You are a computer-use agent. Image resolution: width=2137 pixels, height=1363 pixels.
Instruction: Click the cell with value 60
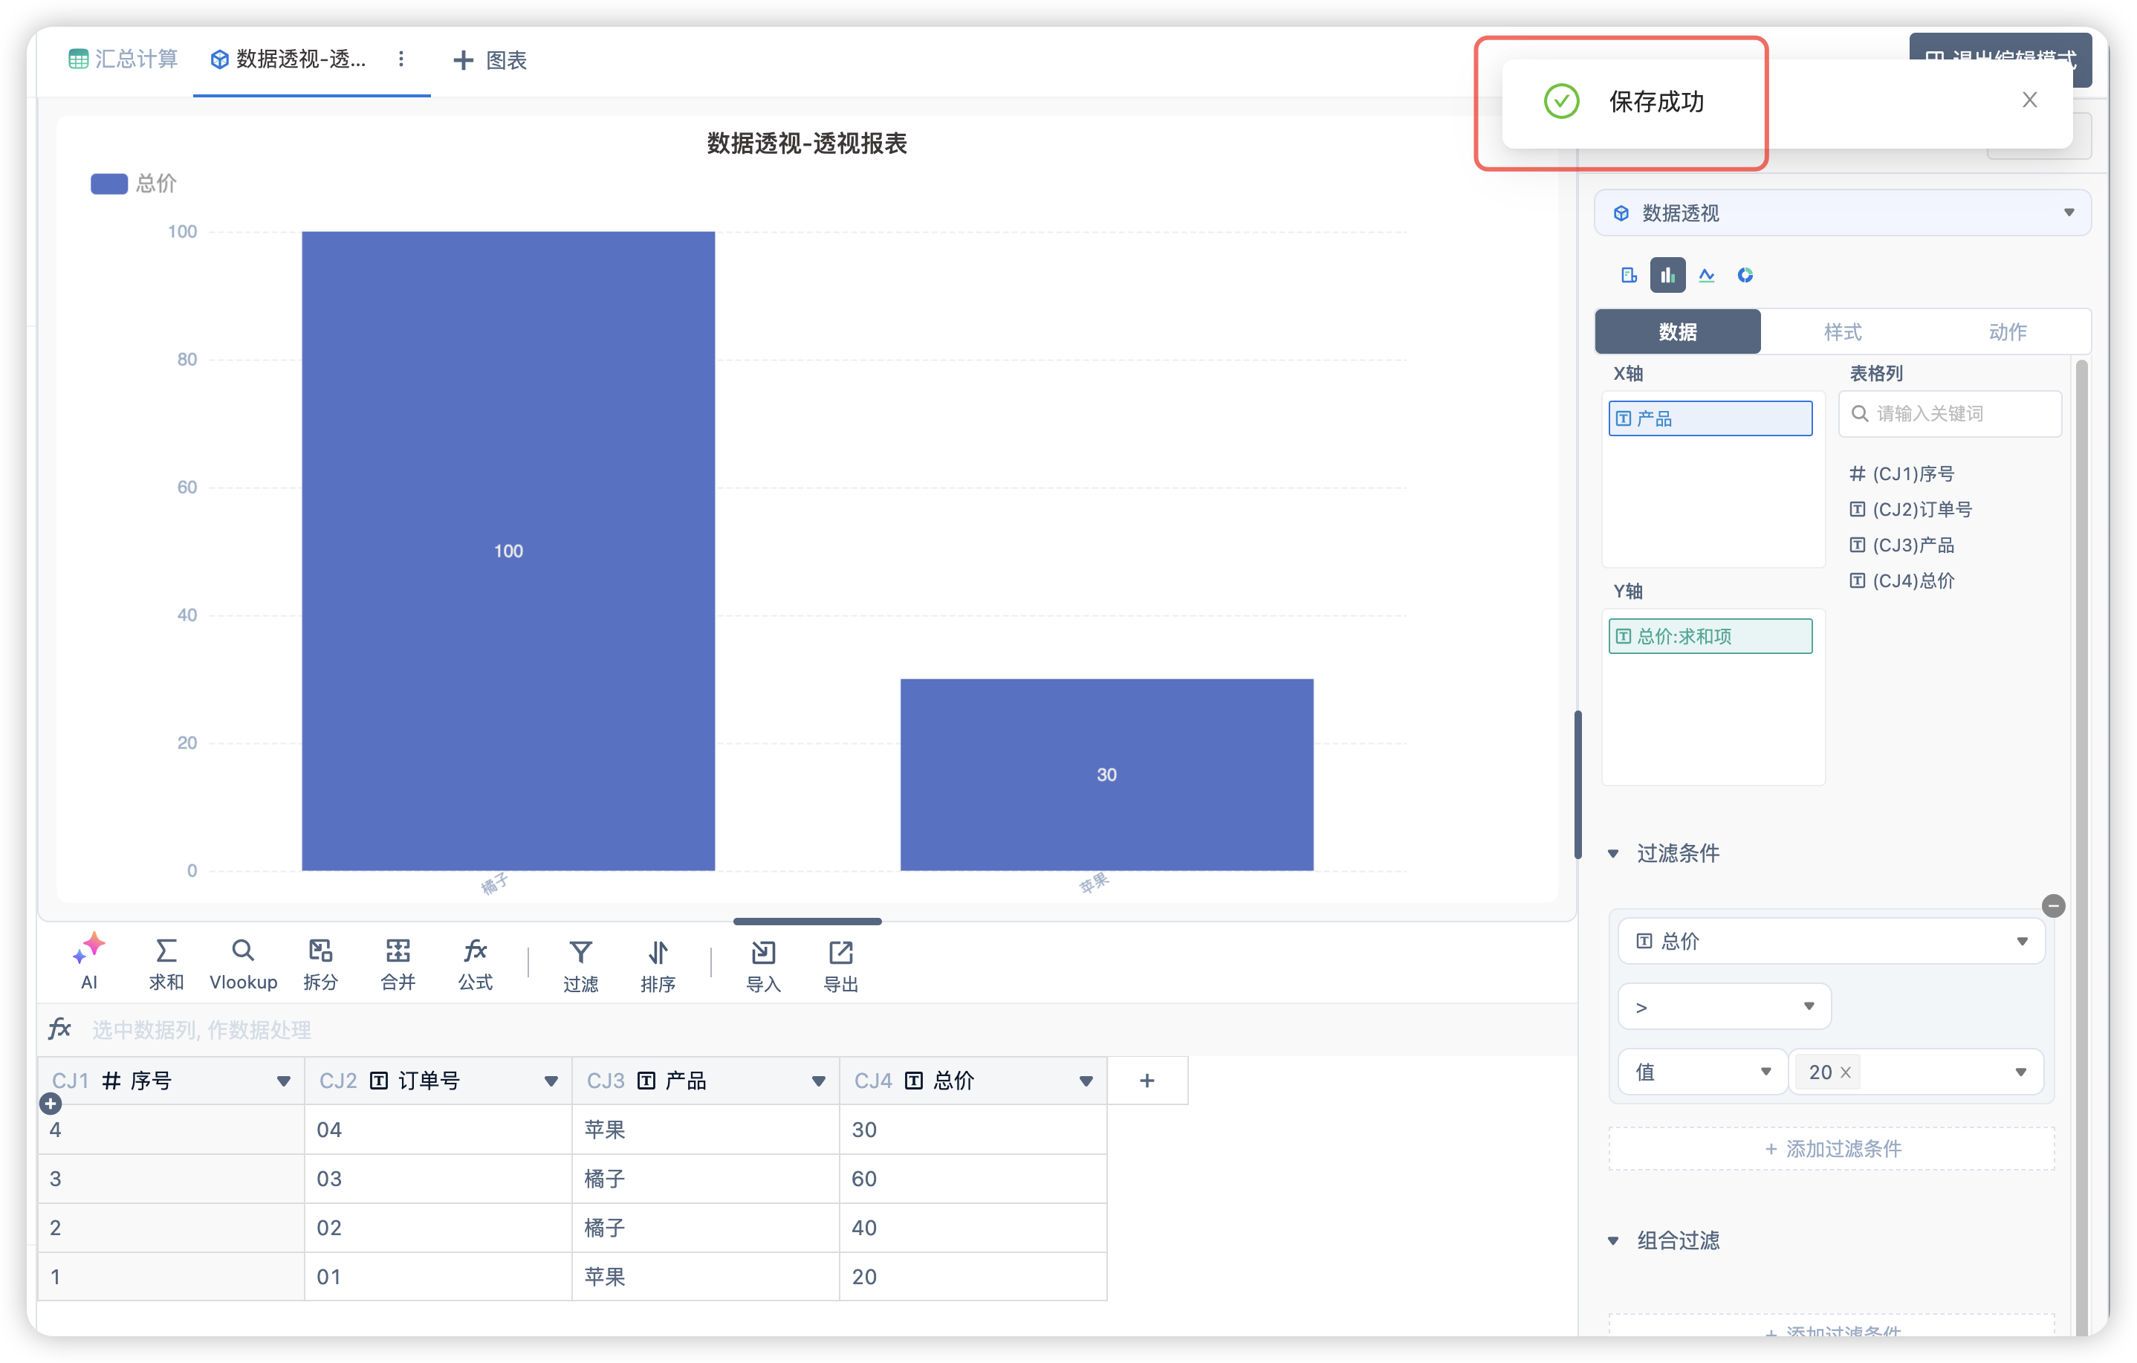[973, 1179]
